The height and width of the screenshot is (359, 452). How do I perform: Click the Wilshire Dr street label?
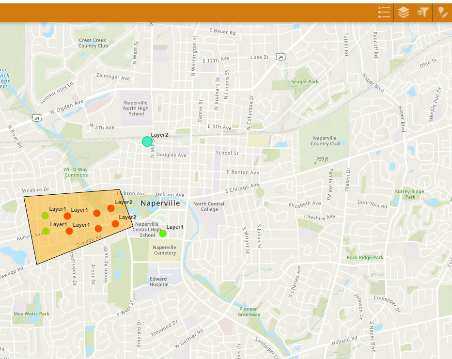[35, 190]
